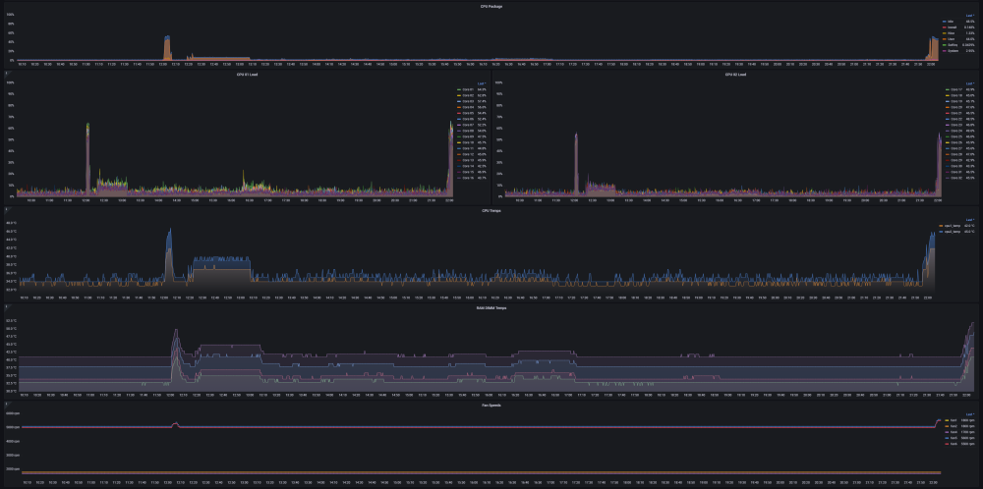Isolate Core 16 in CPU 01 Load legend

coord(468,178)
